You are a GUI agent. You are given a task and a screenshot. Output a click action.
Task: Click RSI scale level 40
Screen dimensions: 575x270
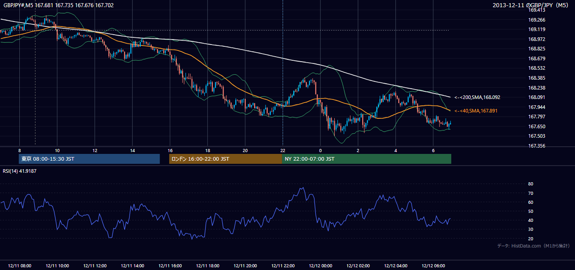coord(530,220)
